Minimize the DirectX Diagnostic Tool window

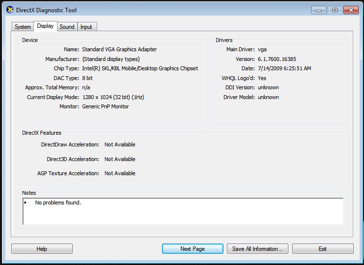[x=320, y=10]
